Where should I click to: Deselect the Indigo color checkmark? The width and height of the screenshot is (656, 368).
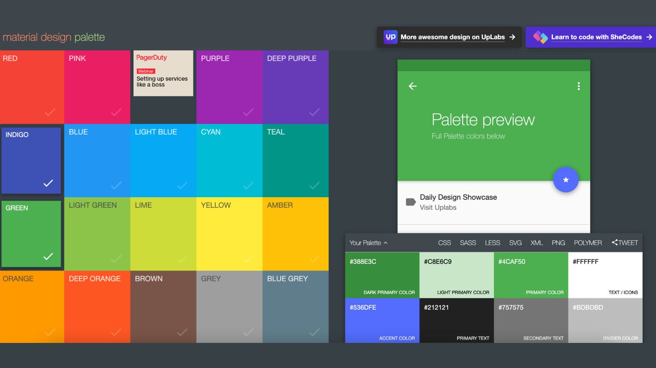pos(48,183)
